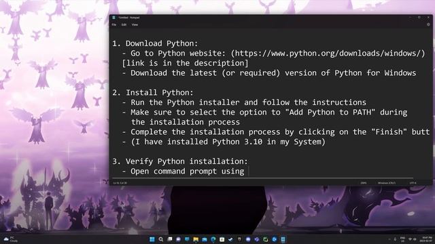Open the Edit menu in Notepad
The height and width of the screenshot is (244, 435).
point(124,24)
